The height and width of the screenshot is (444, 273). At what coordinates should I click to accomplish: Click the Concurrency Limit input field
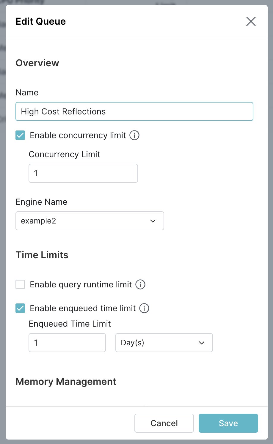[x=83, y=173]
